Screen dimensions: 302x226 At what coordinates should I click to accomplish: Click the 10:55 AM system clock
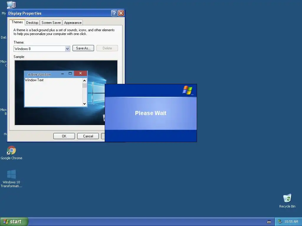(291, 222)
